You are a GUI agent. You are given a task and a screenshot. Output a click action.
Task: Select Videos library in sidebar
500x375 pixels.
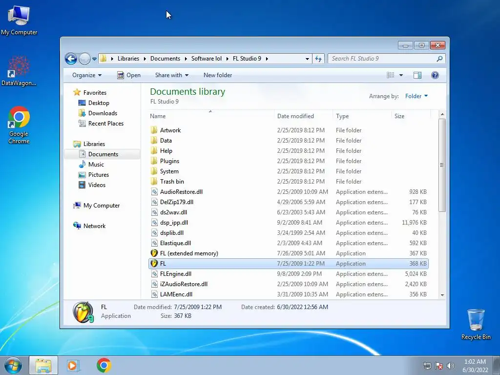(97, 185)
